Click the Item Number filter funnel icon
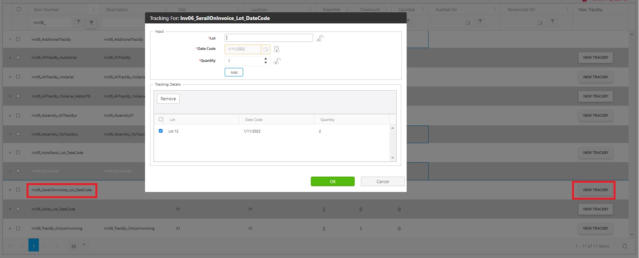This screenshot has height=258, width=639. point(78,22)
